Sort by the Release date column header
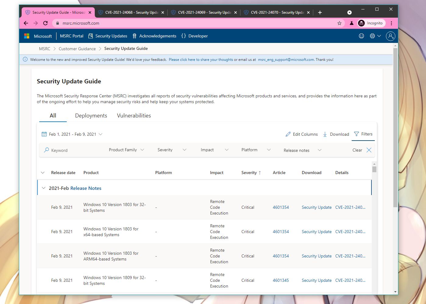426x304 pixels. pyautogui.click(x=63, y=173)
